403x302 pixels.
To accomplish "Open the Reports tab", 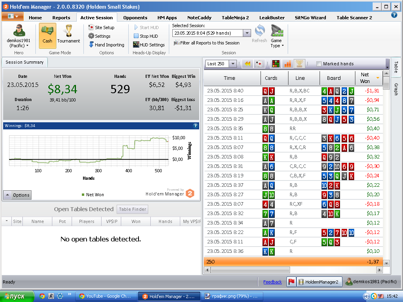I will coord(61,17).
